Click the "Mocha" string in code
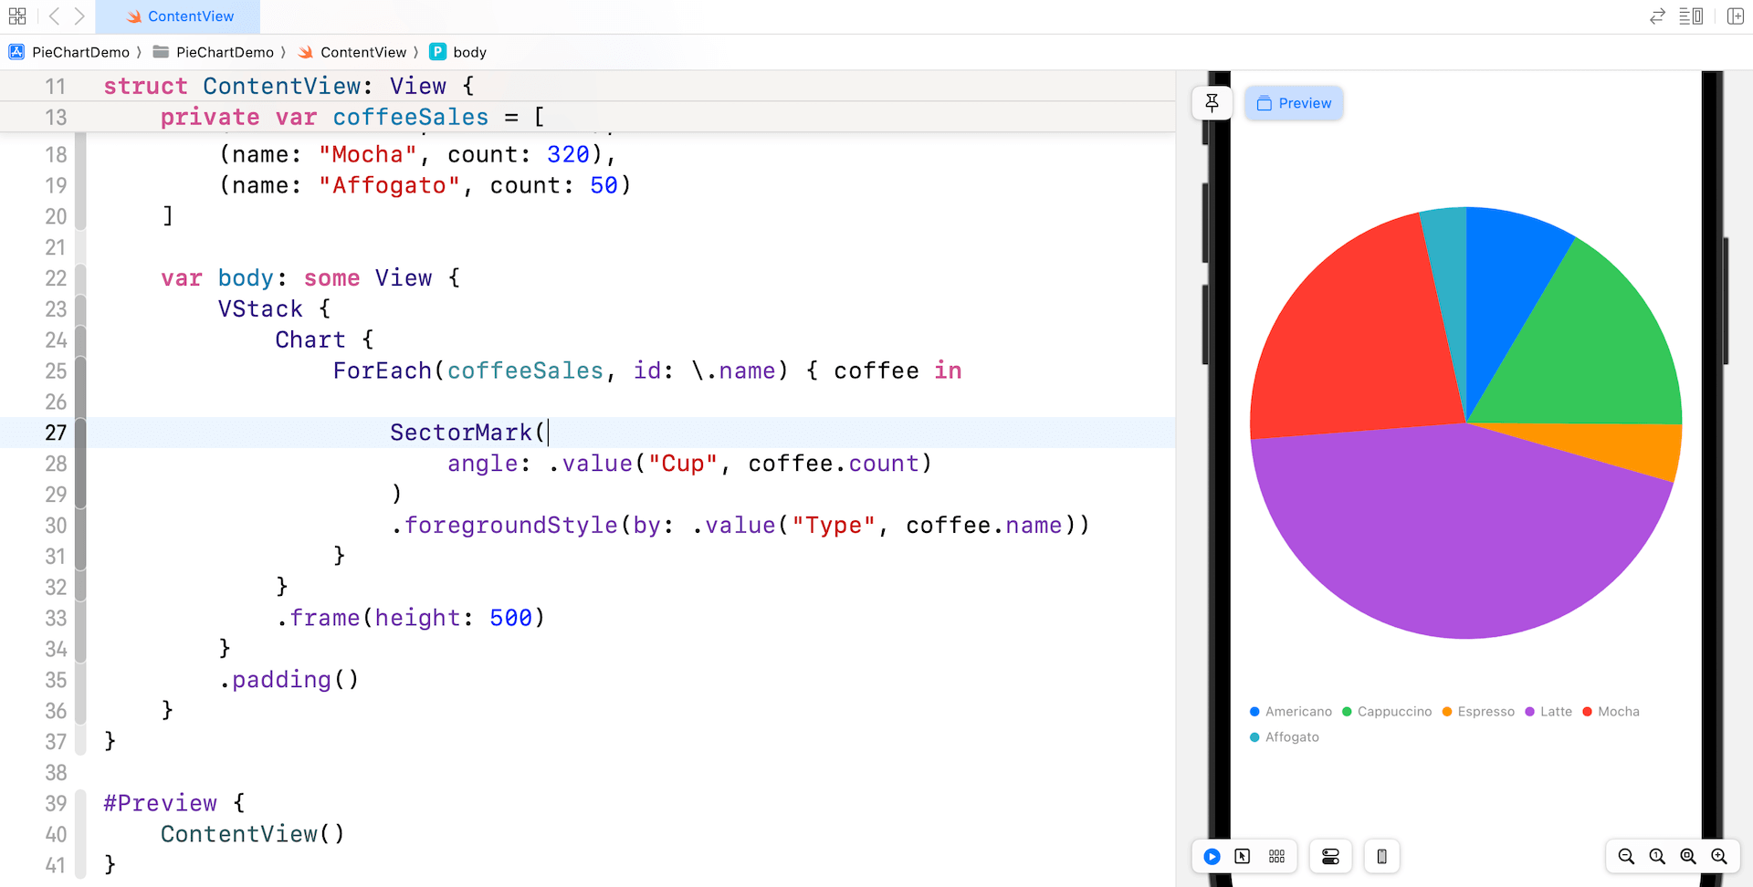Image resolution: width=1753 pixels, height=887 pixels. [368, 155]
